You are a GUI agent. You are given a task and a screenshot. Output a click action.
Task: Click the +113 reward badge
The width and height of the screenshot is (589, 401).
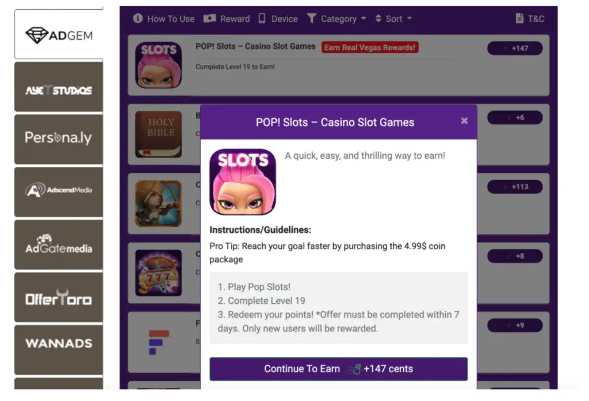515,187
